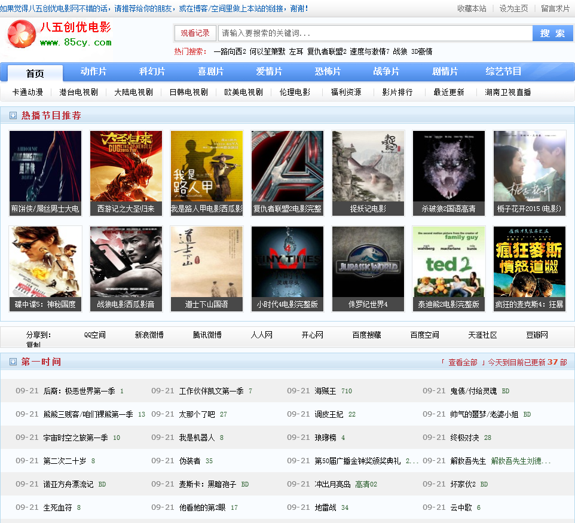
Task: Go to the 科幻片 category
Action: coord(152,72)
